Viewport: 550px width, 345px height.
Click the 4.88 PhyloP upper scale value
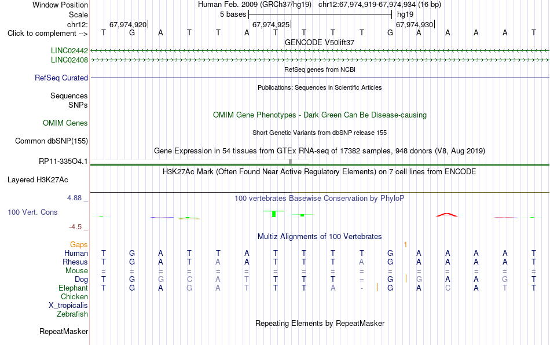[74, 198]
